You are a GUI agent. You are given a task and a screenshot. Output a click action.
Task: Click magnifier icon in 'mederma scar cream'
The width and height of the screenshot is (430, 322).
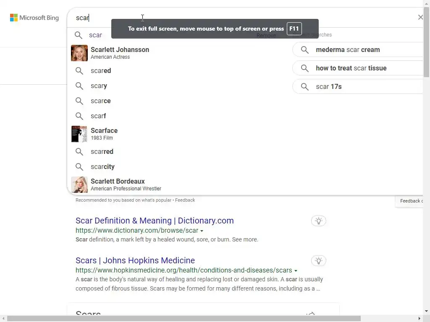[305, 49]
